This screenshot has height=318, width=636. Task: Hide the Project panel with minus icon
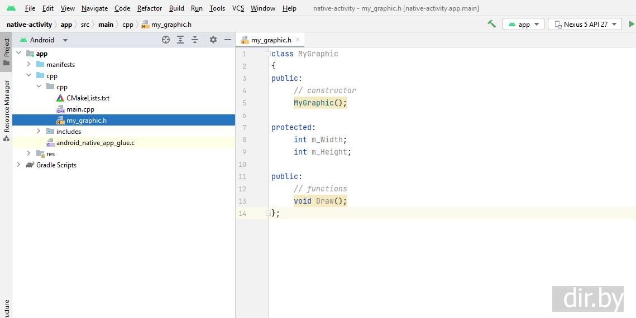(x=227, y=40)
